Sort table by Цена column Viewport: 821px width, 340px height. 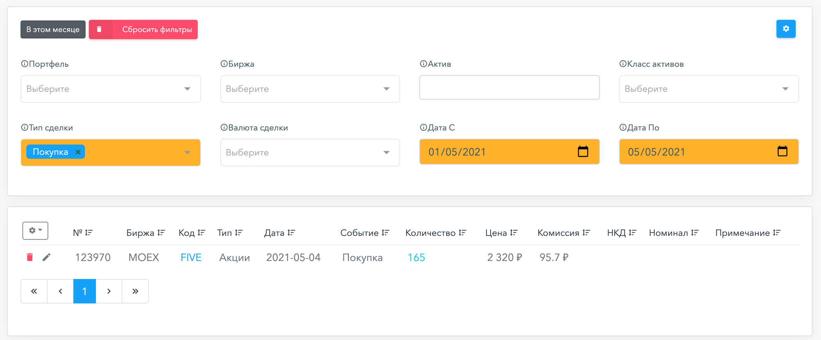[514, 233]
